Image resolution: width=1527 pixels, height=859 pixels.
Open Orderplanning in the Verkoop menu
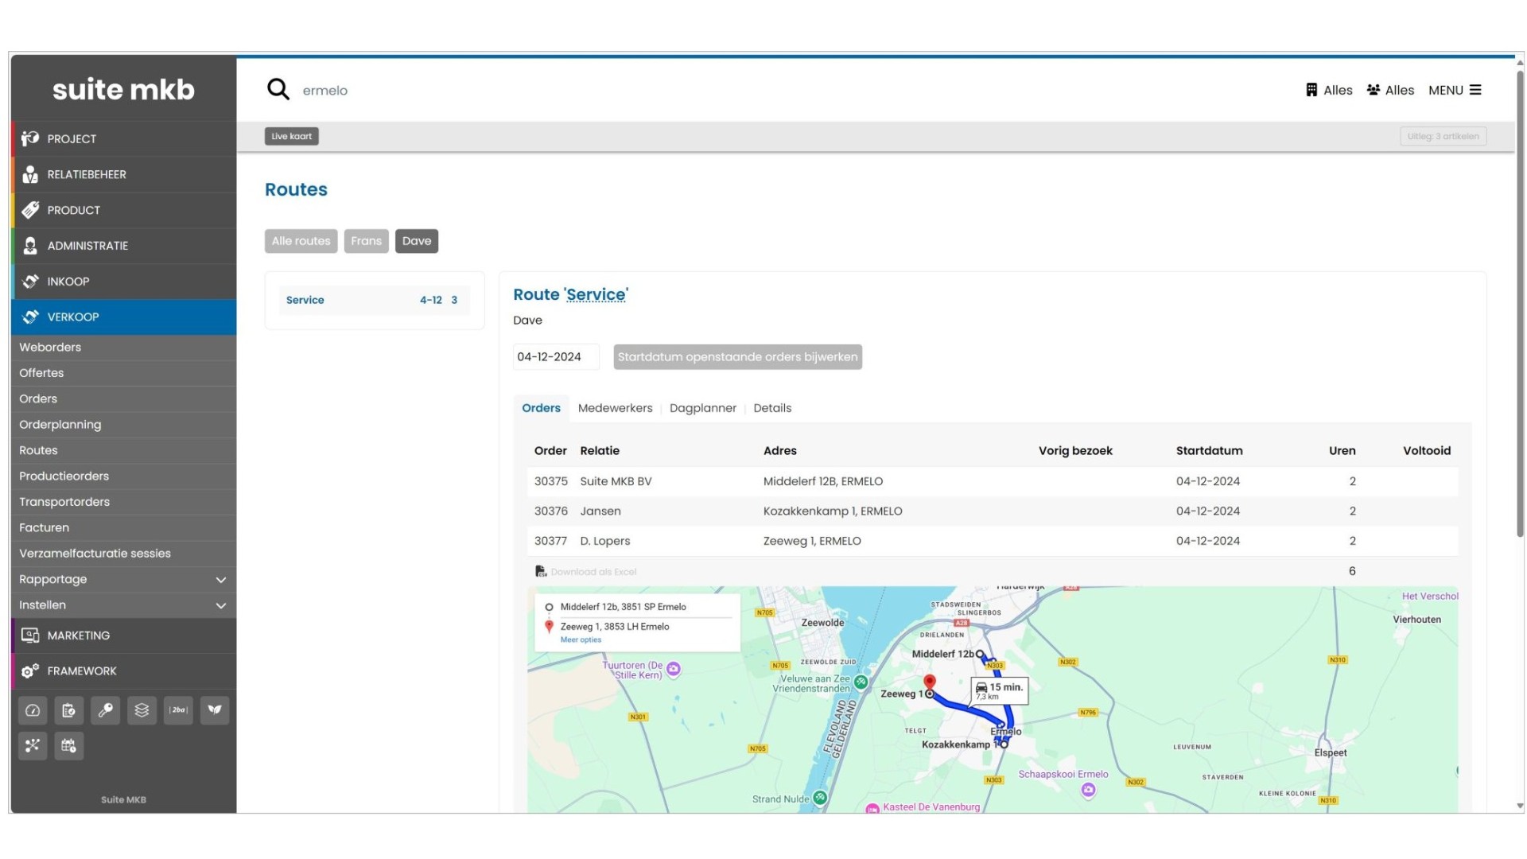tap(60, 425)
